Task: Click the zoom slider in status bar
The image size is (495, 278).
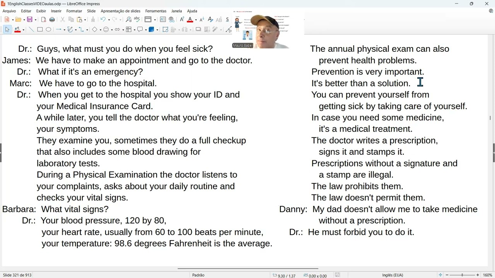Action: pos(462,275)
